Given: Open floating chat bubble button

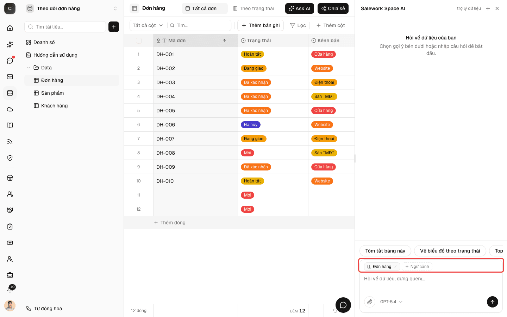Looking at the screenshot, I should [343, 305].
